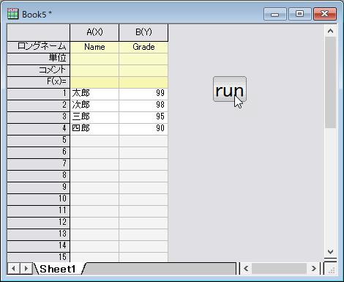Image resolution: width=344 pixels, height=282 pixels.
Task: Click the コメント cell for column B
Action: pyautogui.click(x=143, y=70)
